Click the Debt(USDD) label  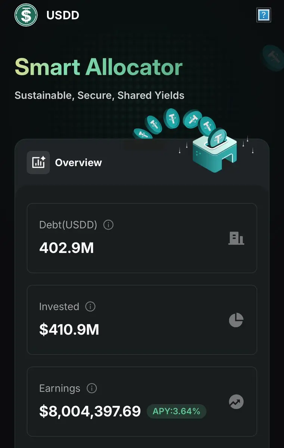click(x=68, y=225)
